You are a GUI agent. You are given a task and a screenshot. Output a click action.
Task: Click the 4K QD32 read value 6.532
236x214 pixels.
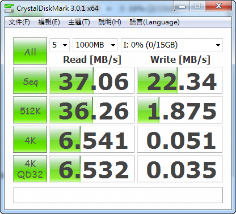(92, 169)
